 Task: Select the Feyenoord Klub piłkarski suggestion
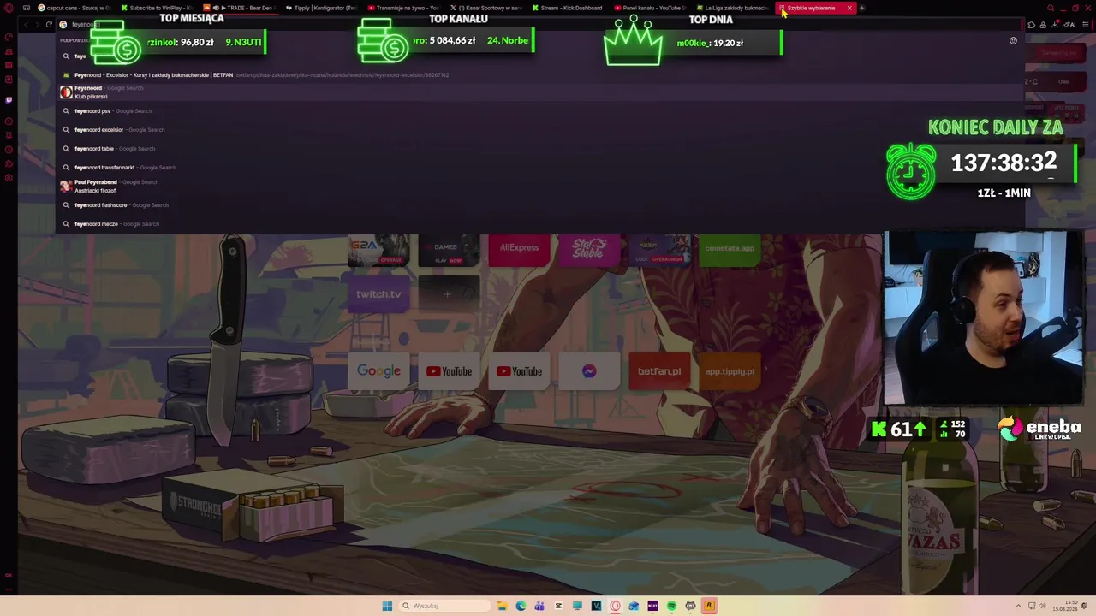tap(539, 92)
